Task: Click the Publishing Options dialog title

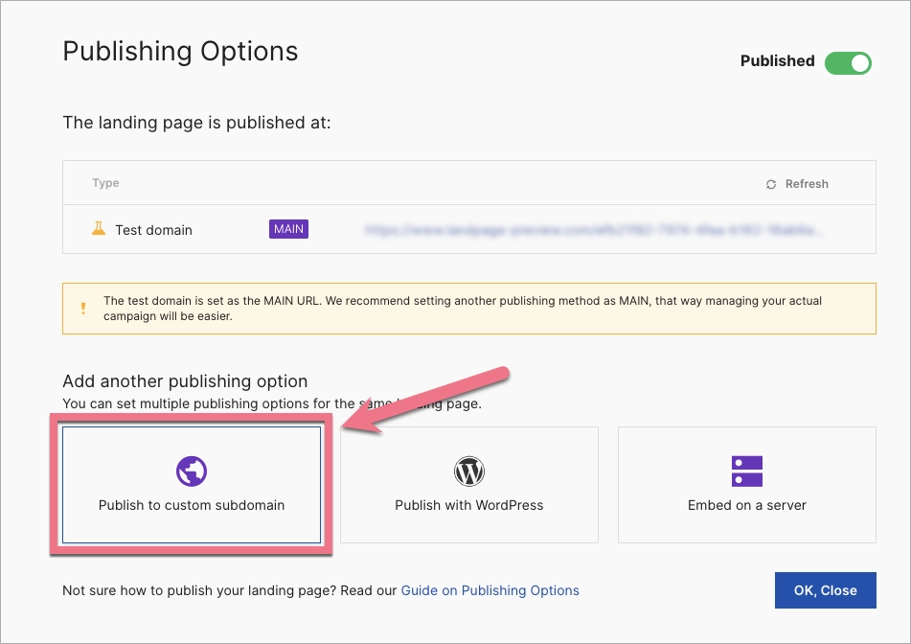Action: 180,51
